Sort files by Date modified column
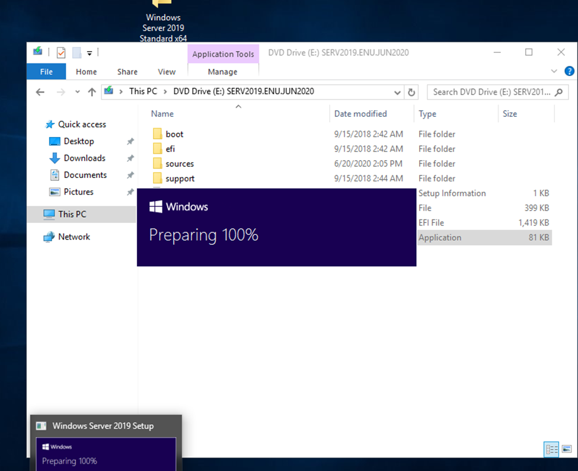578x471 pixels. [x=360, y=114]
